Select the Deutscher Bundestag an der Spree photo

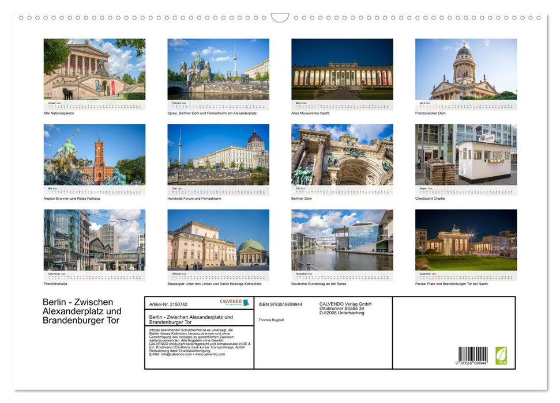pos(342,242)
